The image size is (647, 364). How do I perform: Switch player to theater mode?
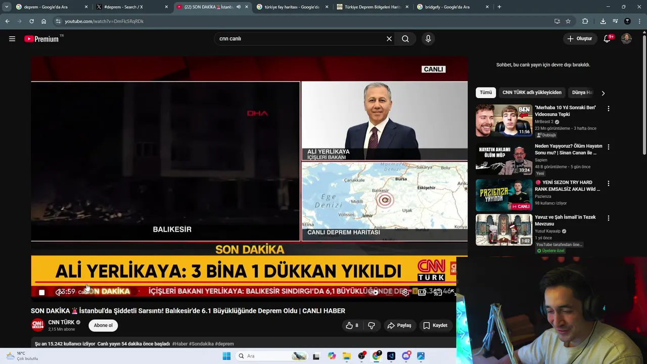[x=422, y=292]
